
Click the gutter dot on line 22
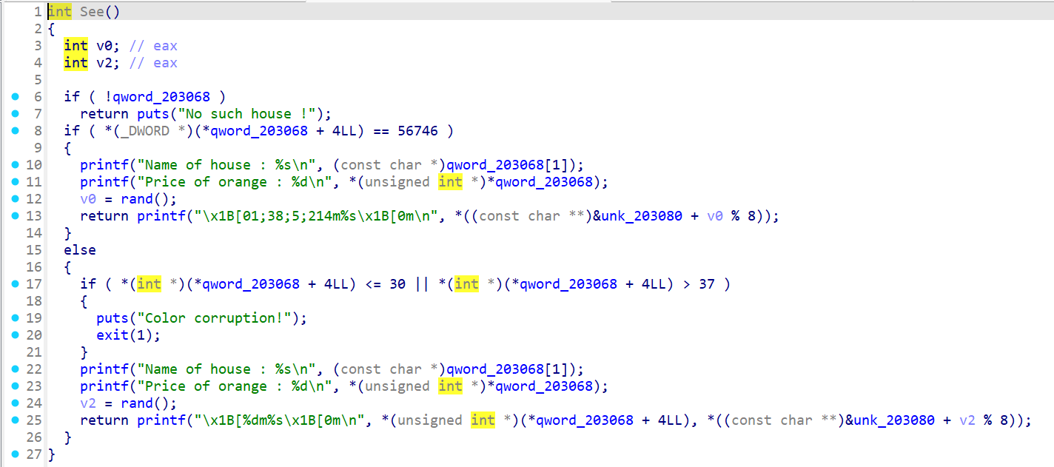coord(15,369)
